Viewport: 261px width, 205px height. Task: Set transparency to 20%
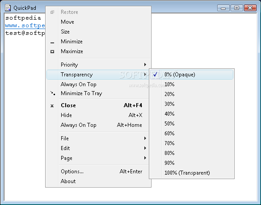coord(192,94)
